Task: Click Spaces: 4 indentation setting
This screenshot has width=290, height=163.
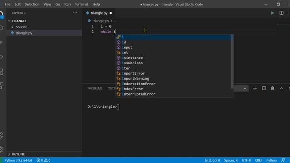Action: pyautogui.click(x=231, y=160)
